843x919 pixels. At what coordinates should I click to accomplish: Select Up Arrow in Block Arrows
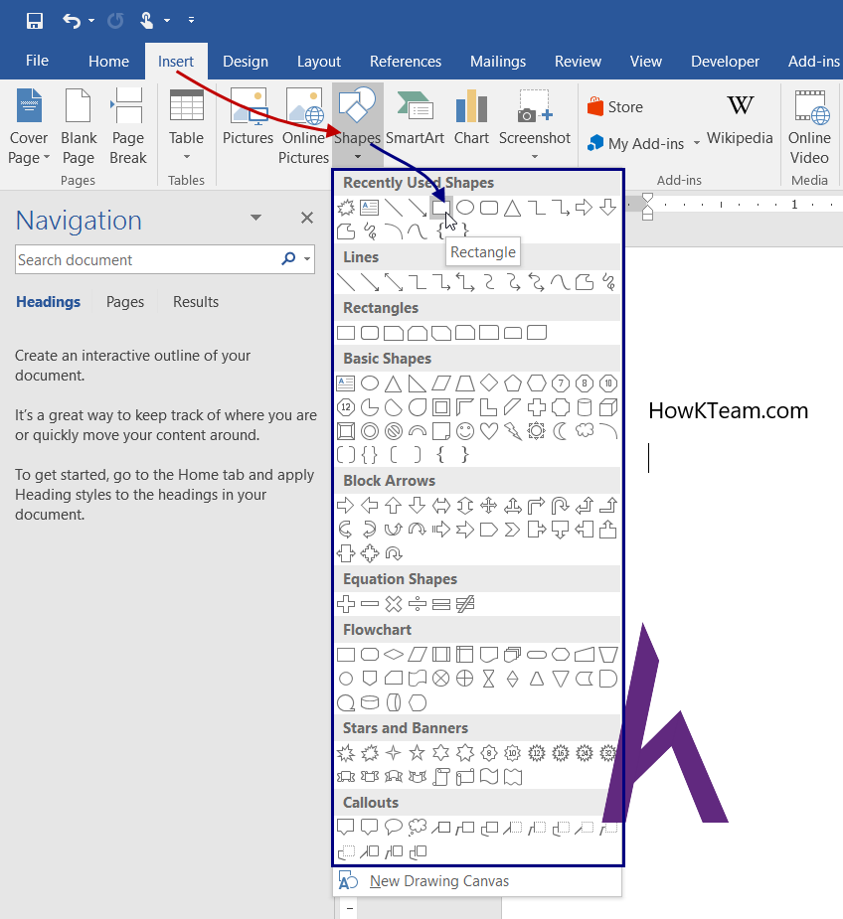[393, 506]
